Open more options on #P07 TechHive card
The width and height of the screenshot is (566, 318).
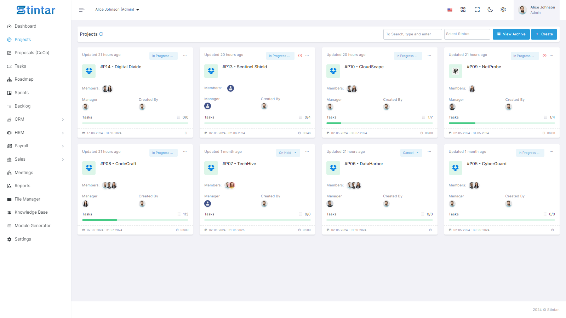307,152
